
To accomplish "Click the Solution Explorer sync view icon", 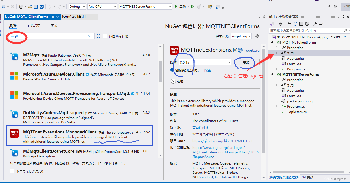I will coord(272,24).
